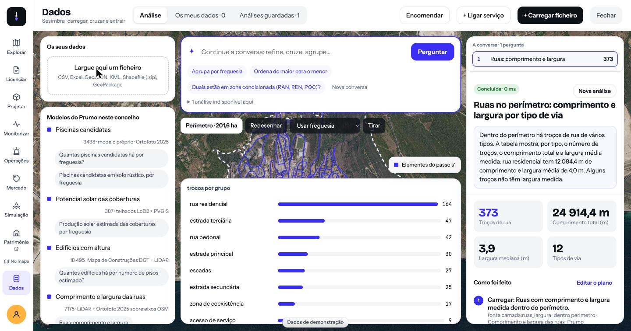The width and height of the screenshot is (631, 331).
Task: Open the orange user profile icon
Action: [x=16, y=314]
